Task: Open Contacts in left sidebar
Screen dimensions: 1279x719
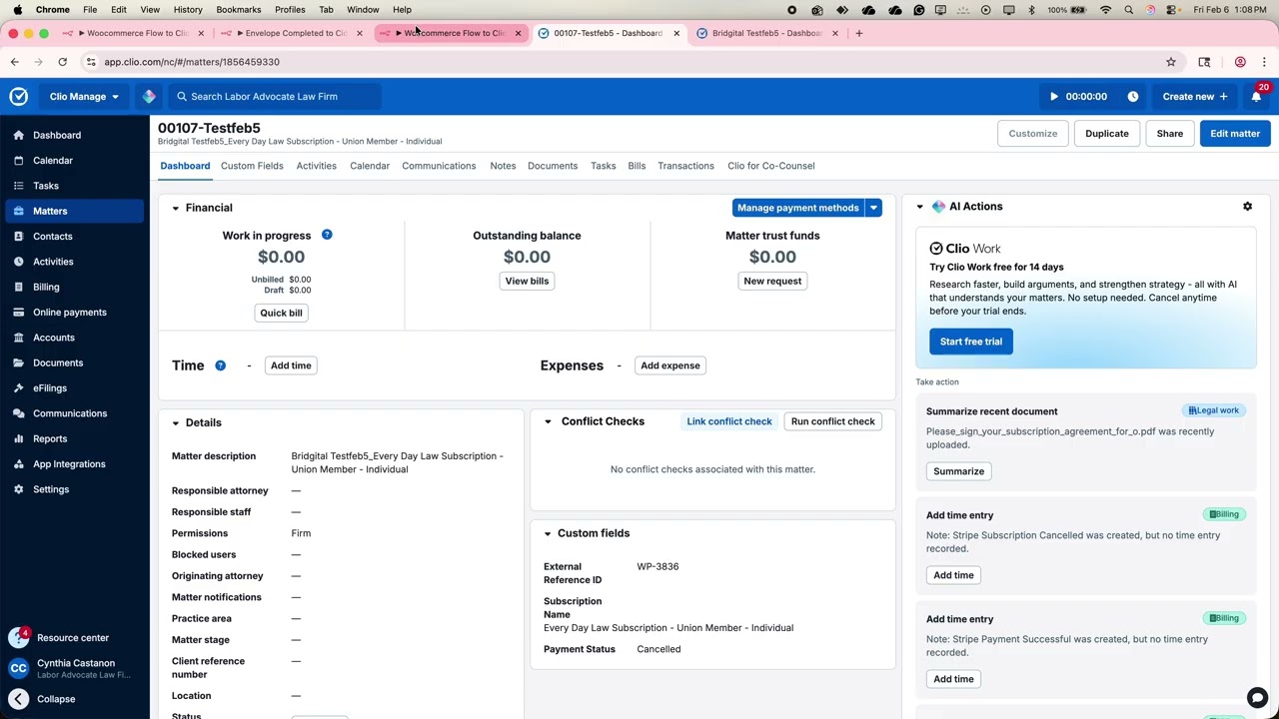Action: pyautogui.click(x=53, y=237)
